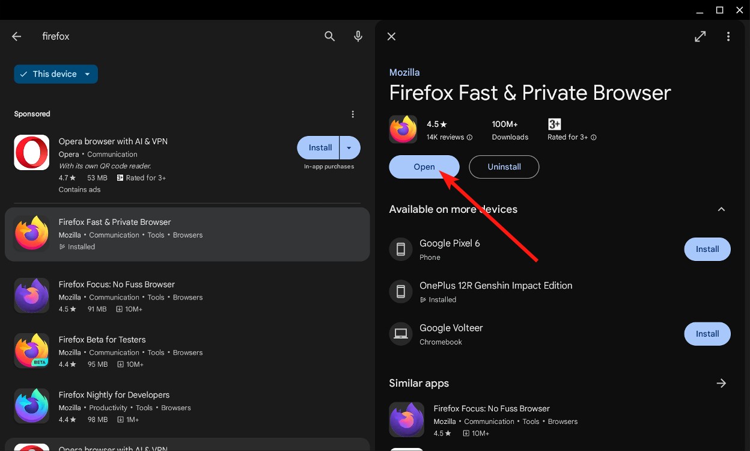The image size is (750, 451).
Task: Open the Sponsored section options menu
Action: pos(353,114)
